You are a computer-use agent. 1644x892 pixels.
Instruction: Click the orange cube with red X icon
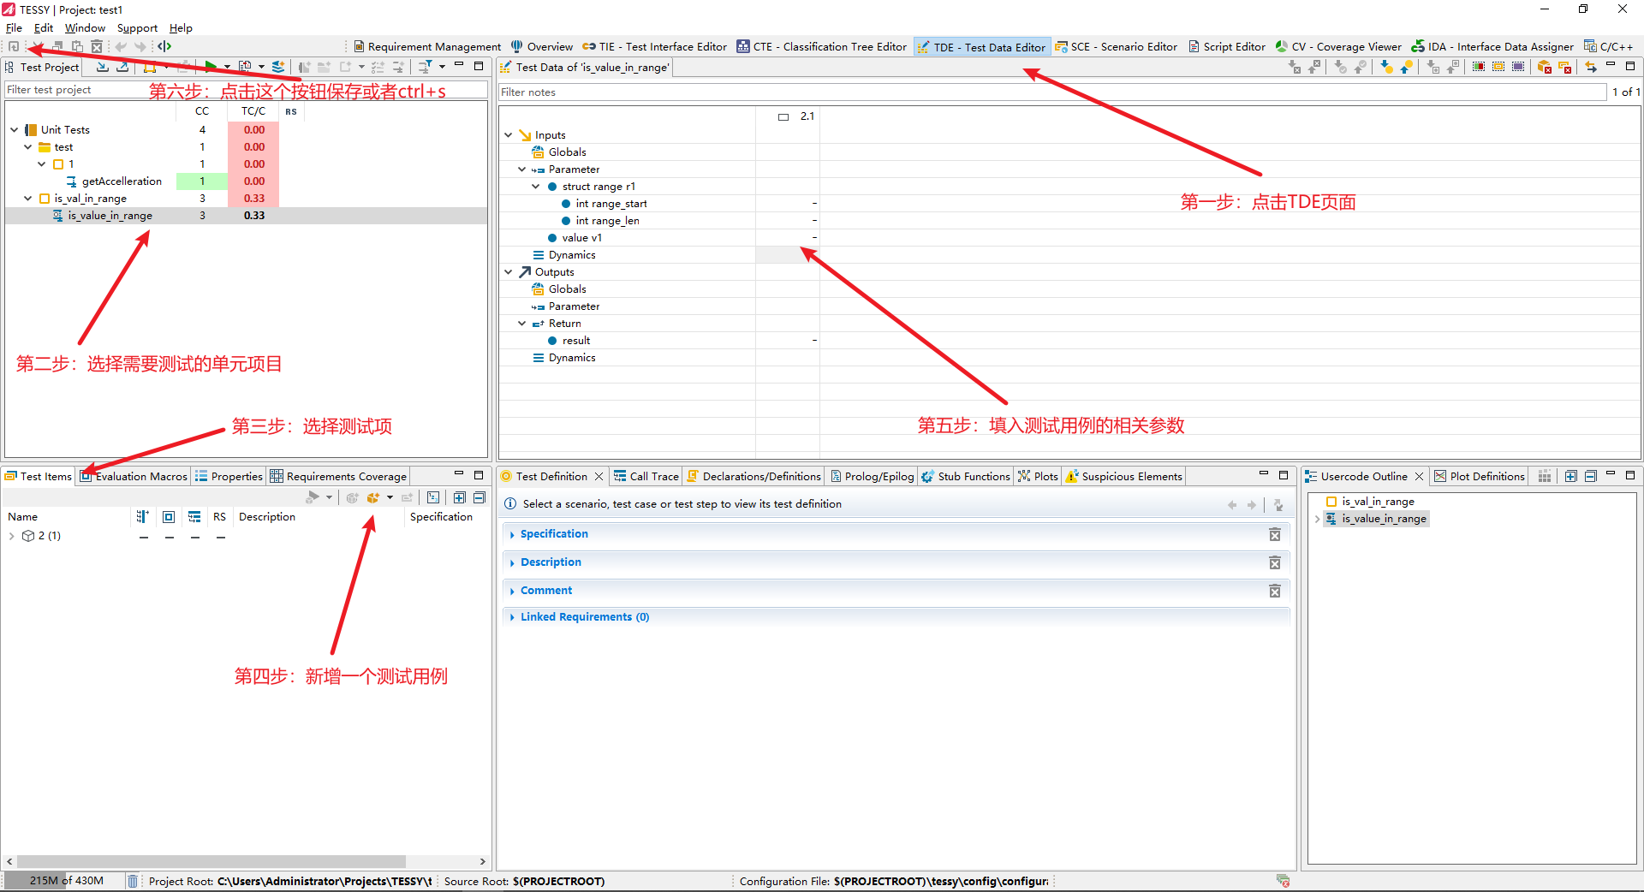tap(1545, 67)
